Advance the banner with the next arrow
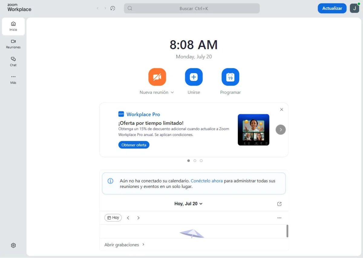This screenshot has height=258, width=363. click(x=281, y=130)
